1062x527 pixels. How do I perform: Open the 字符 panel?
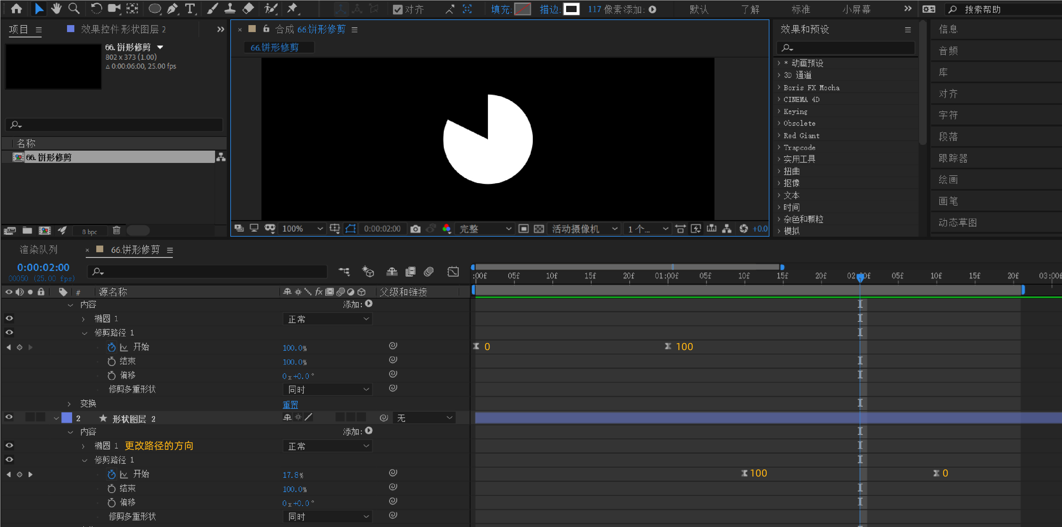(948, 115)
